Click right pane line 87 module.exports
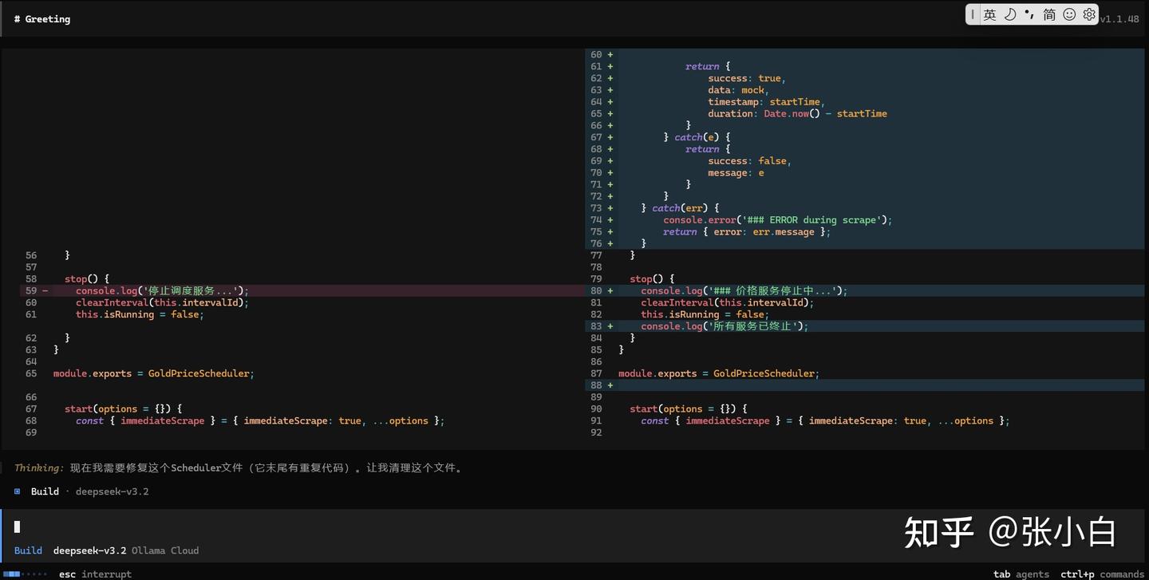The image size is (1149, 580). (x=719, y=373)
